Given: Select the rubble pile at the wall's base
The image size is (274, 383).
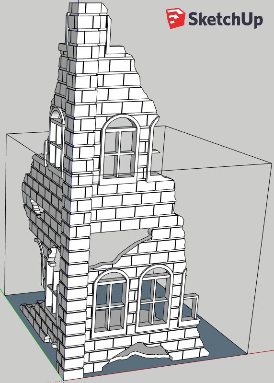Looking at the screenshot, I should pos(138,351).
